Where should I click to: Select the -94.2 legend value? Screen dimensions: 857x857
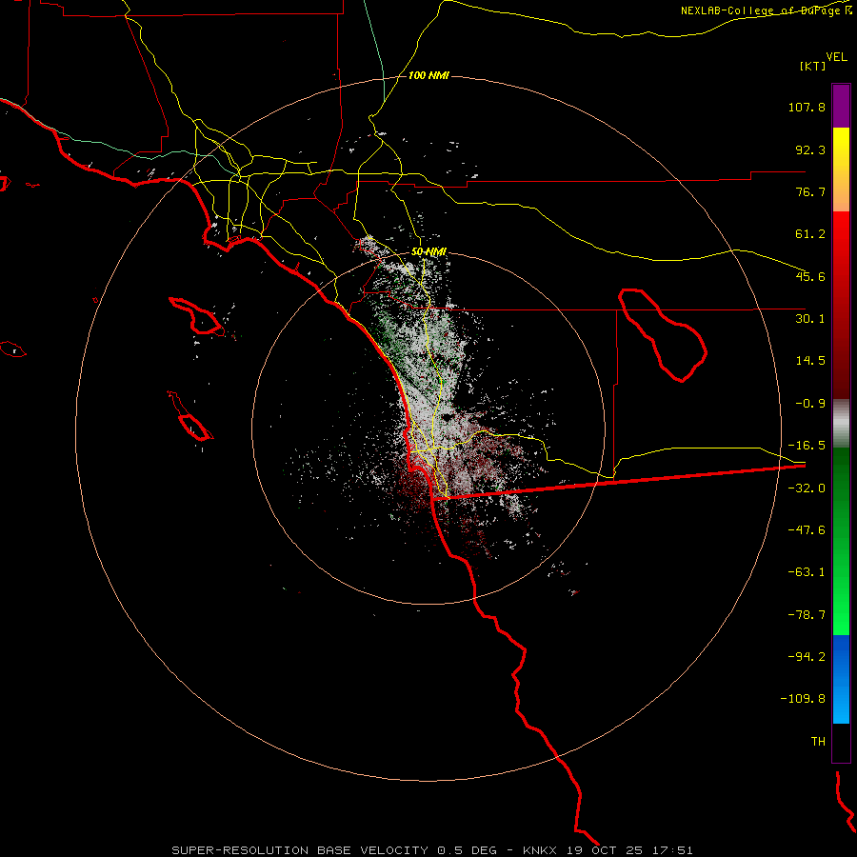click(807, 656)
